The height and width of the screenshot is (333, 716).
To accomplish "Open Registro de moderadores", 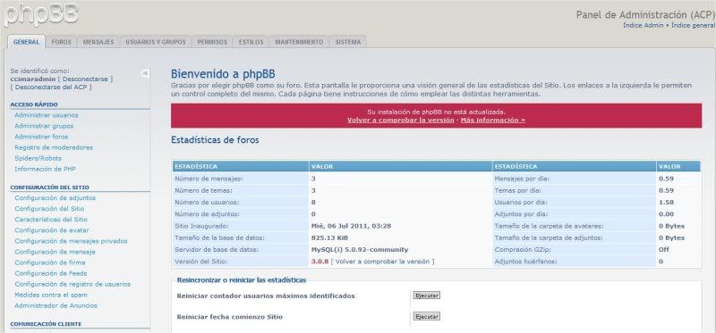I will pos(54,147).
